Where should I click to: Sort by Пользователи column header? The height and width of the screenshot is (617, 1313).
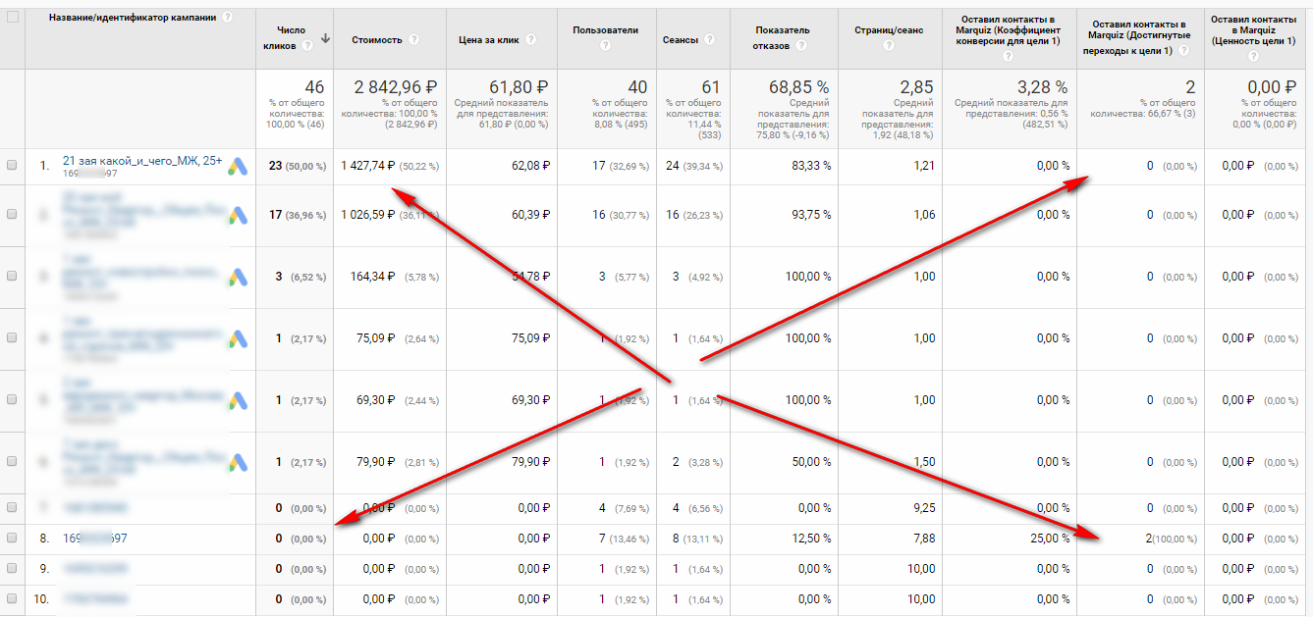[x=605, y=29]
